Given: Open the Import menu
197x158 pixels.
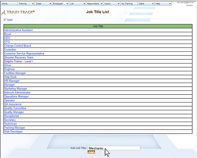Looking at the screenshot, I should click(x=112, y=4).
